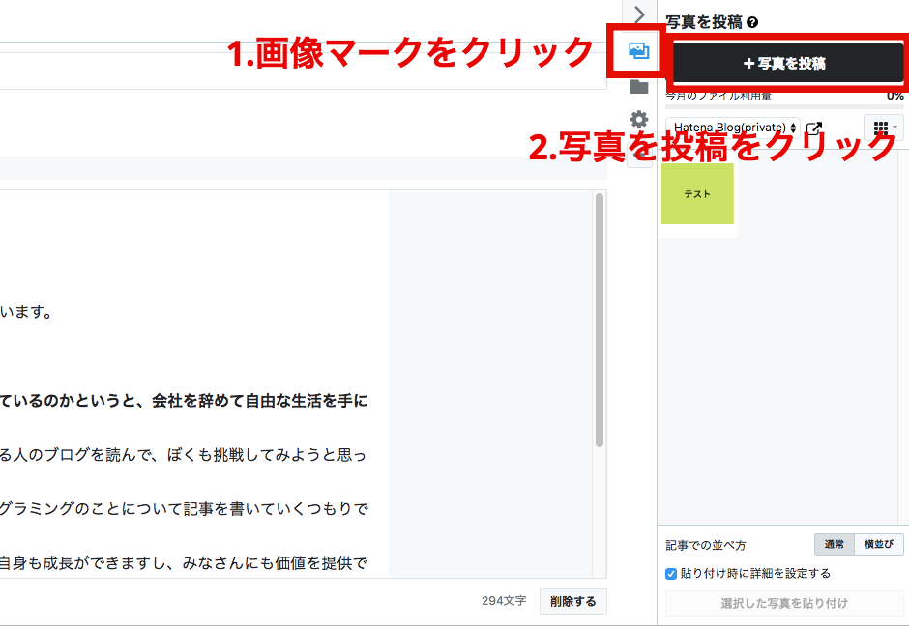Viewport: 909px width, 628px height.
Task: Click the 削除する button
Action: pyautogui.click(x=572, y=601)
